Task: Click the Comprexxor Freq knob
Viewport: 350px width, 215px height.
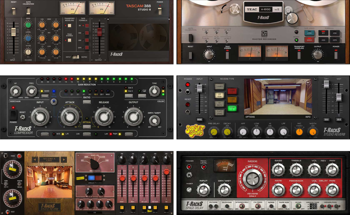Action: tap(31, 91)
